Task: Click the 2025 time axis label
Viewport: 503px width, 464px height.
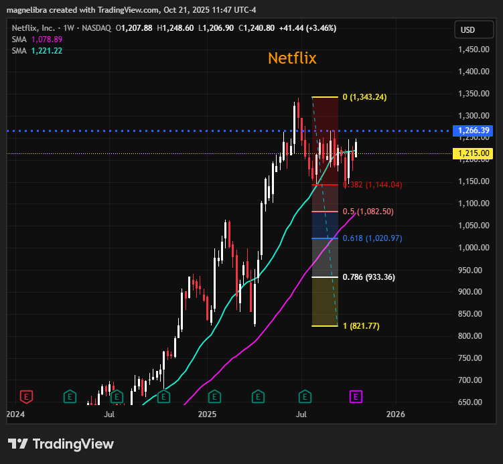Action: pyautogui.click(x=207, y=414)
